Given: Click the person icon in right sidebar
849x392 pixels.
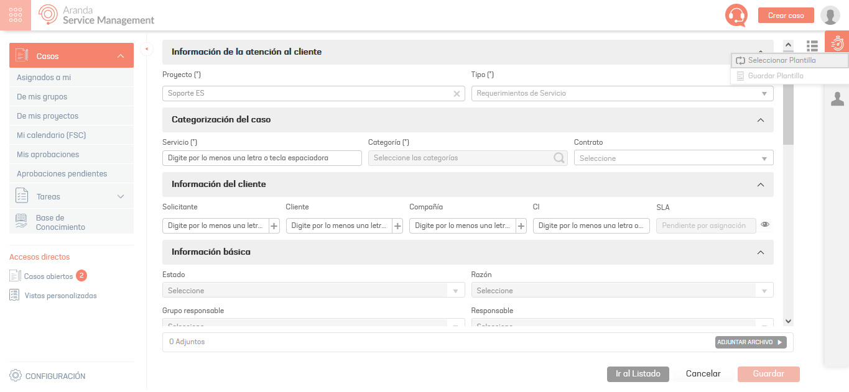Looking at the screenshot, I should [837, 99].
